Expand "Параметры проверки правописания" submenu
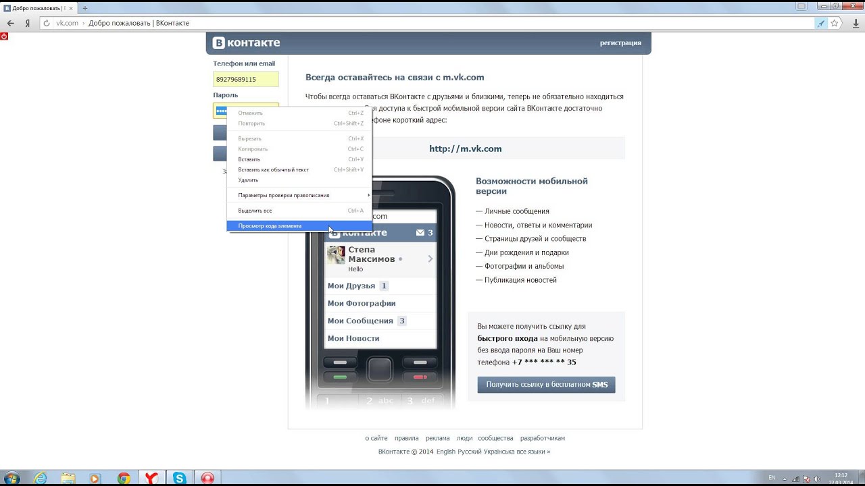Image resolution: width=865 pixels, height=486 pixels. 300,195
